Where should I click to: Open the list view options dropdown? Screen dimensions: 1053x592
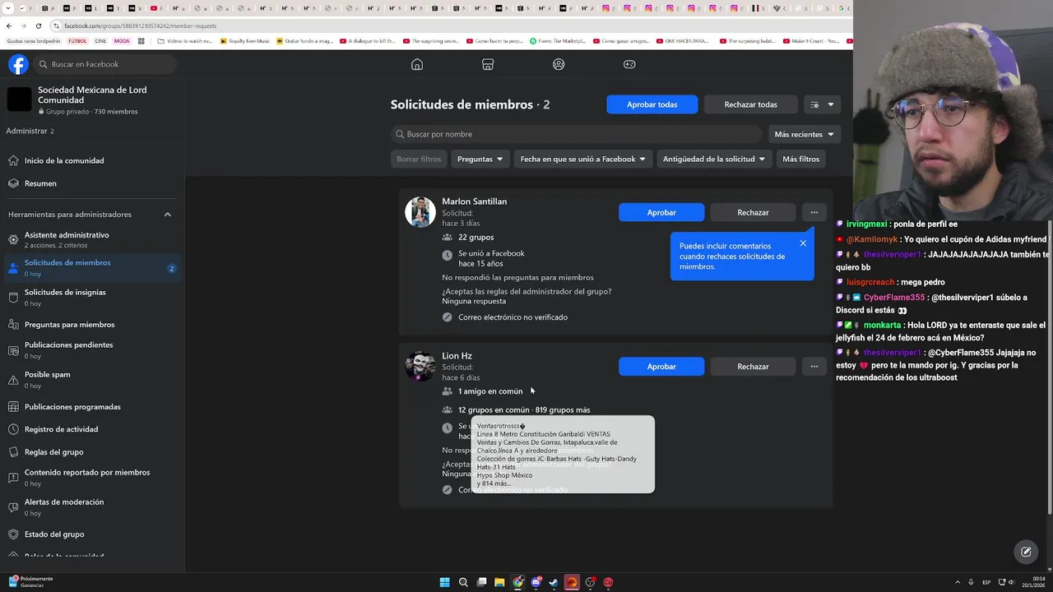822,104
